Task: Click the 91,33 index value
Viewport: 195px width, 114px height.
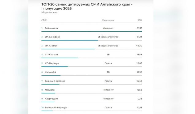Action: 140,28
